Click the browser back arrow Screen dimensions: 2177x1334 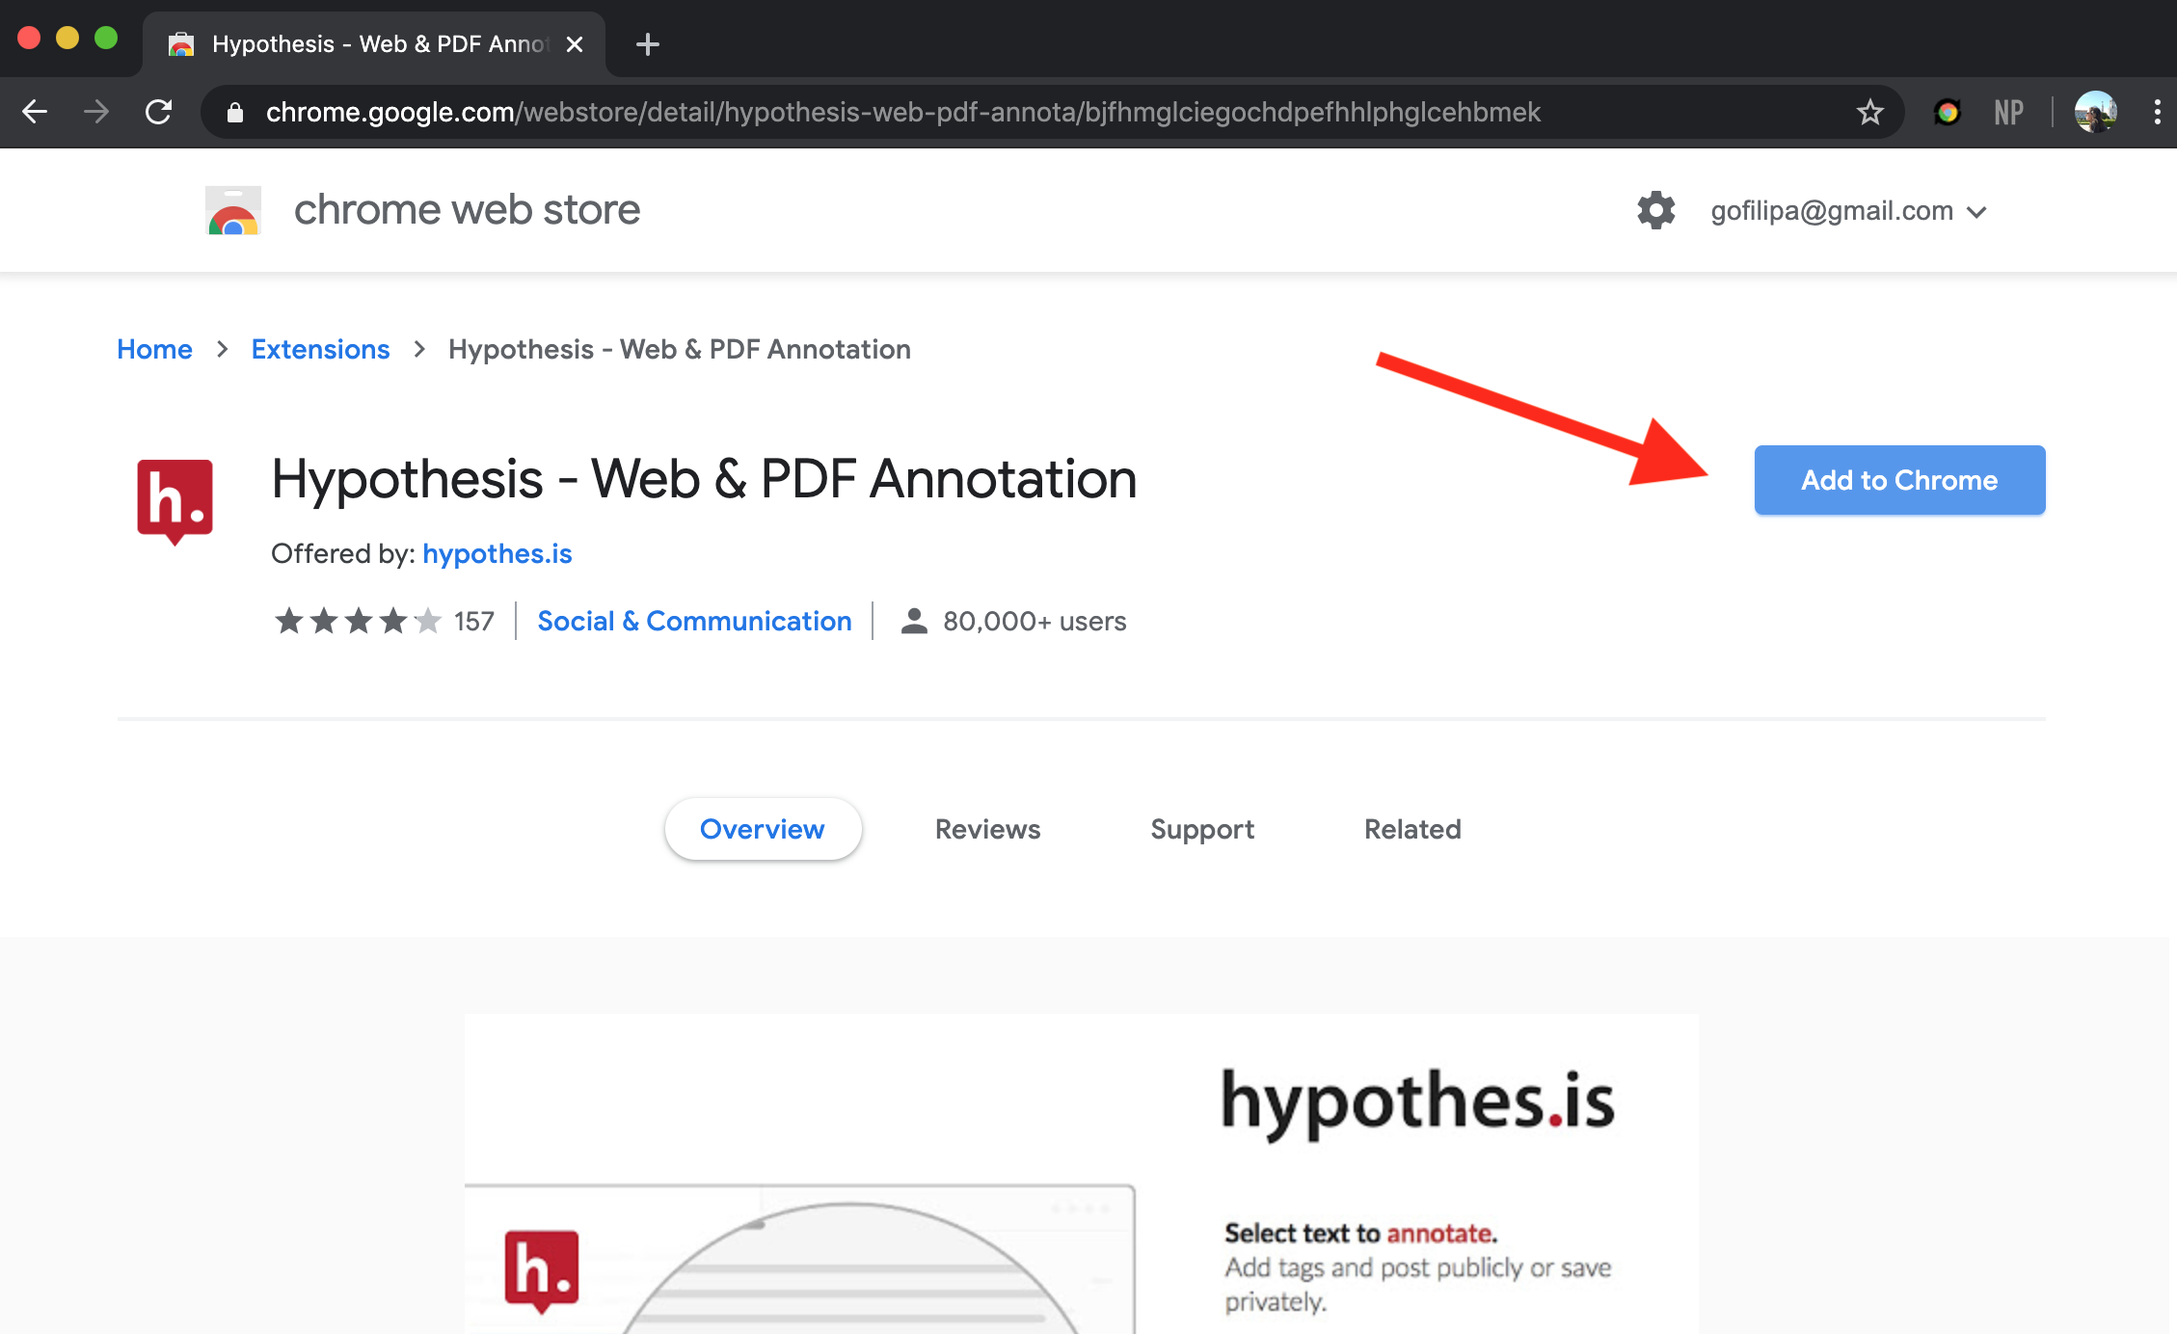[35, 112]
